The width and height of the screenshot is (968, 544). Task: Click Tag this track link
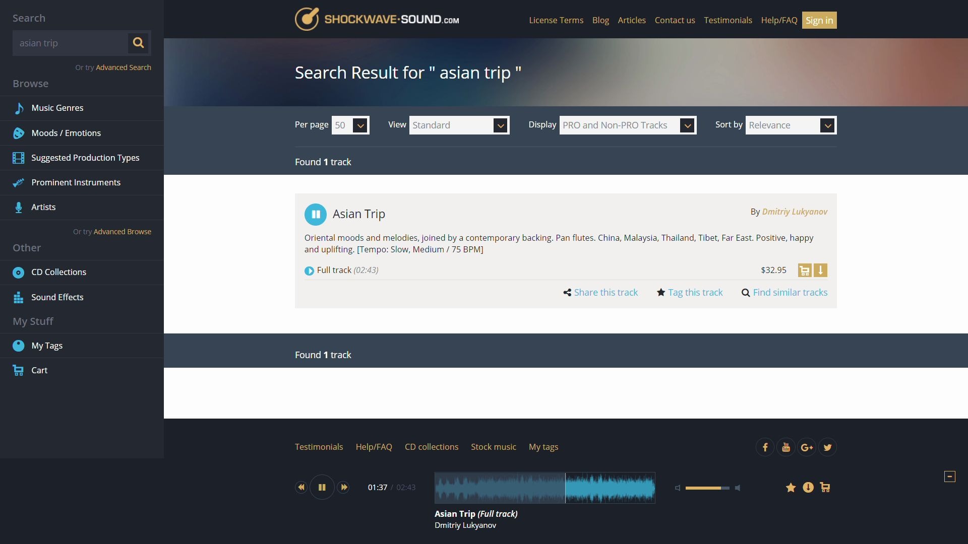click(x=695, y=293)
